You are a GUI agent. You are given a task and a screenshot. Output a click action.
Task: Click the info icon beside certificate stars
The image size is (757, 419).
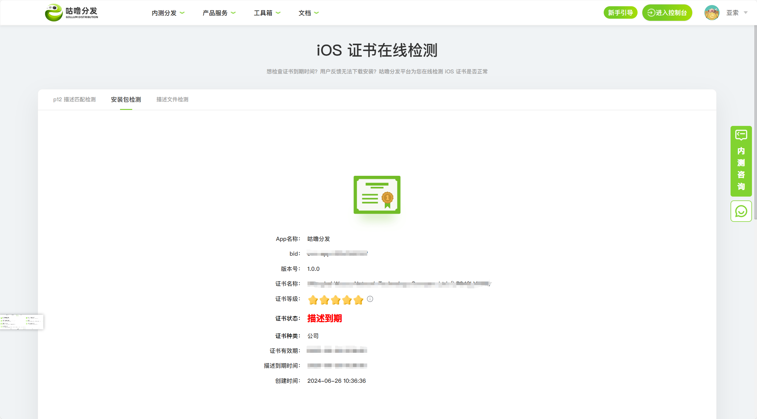pos(370,299)
